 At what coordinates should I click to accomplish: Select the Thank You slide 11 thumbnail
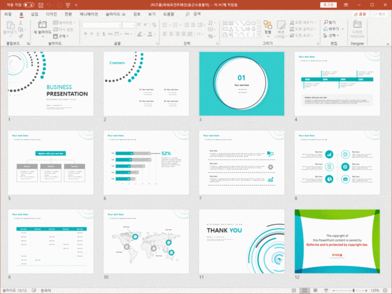point(242,242)
